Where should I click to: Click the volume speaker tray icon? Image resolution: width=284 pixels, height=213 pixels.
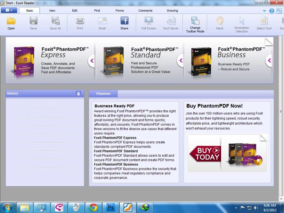coord(256,208)
